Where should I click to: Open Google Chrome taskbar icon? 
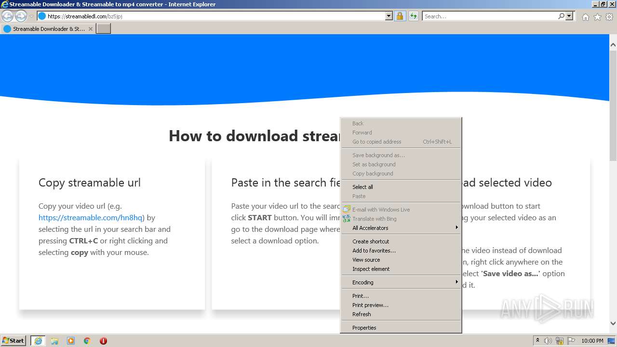pyautogui.click(x=87, y=341)
